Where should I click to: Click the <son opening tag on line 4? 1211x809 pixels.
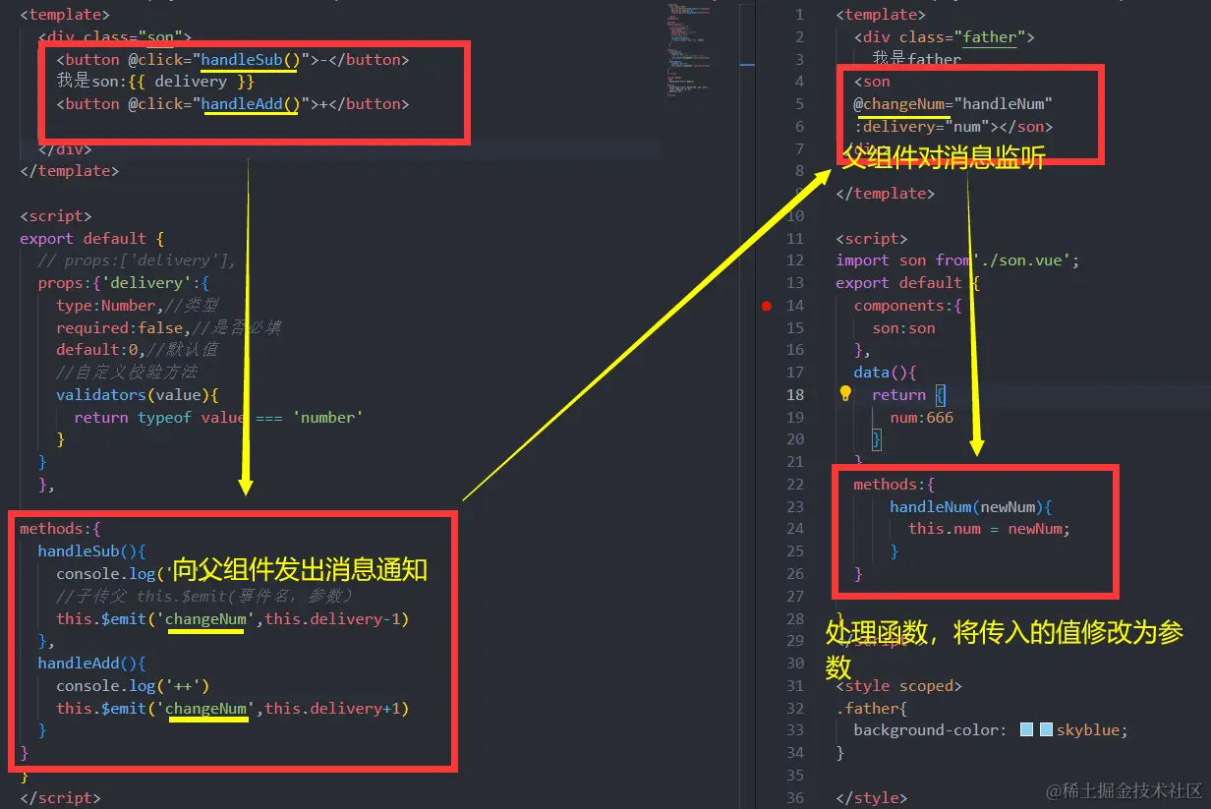tap(872, 82)
